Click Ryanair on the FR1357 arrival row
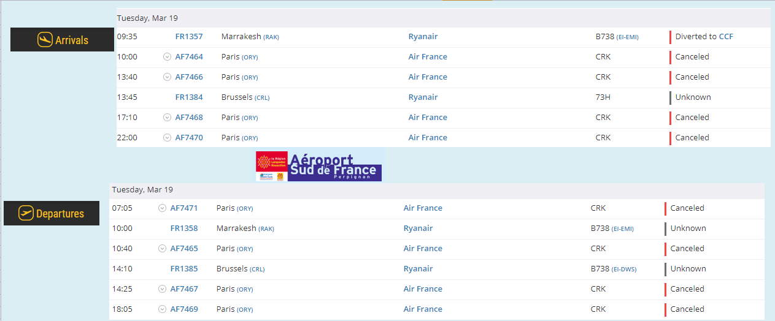This screenshot has height=321, width=775. tap(423, 37)
